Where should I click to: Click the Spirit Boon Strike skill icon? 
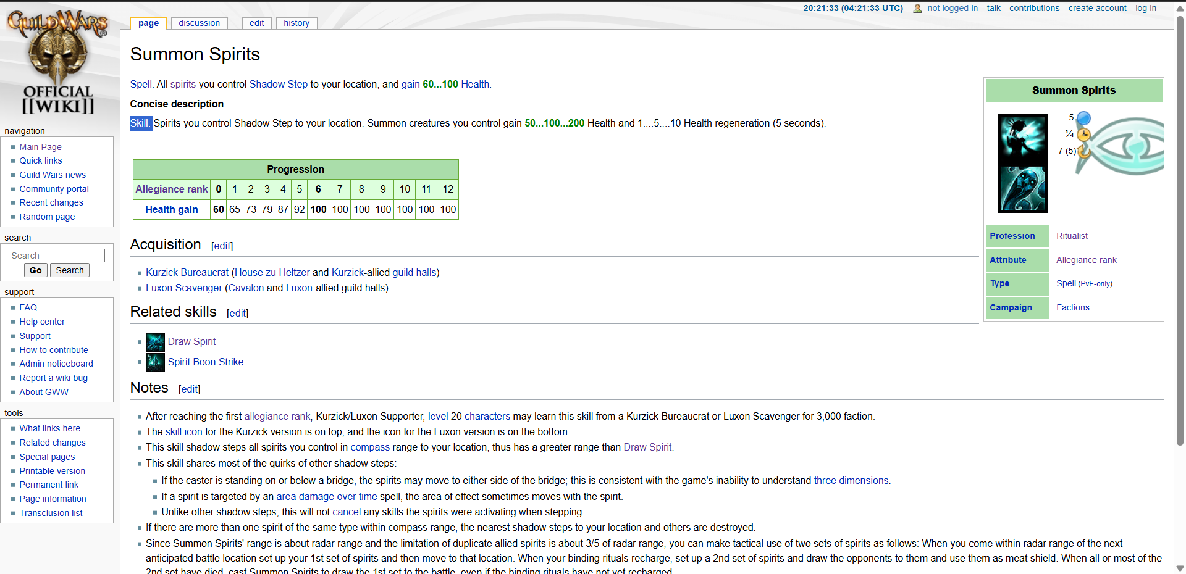(x=155, y=362)
